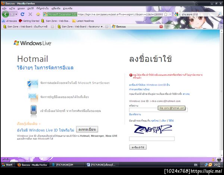The height and width of the screenshot is (175, 224).
Task: Click the red error icon in the sign-in message
Action: [x=131, y=75]
